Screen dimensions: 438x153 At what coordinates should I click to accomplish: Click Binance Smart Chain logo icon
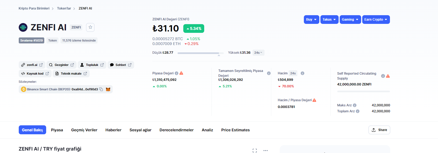pyautogui.click(x=23, y=89)
